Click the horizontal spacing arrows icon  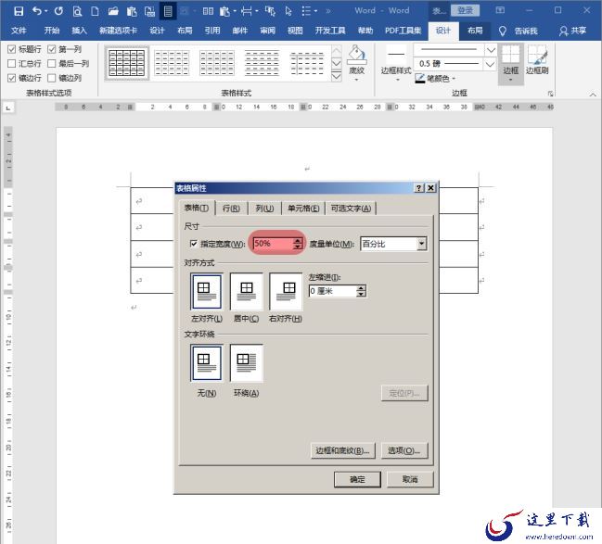coord(247,11)
